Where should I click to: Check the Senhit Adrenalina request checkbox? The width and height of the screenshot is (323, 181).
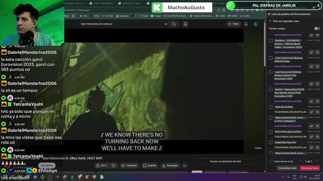coord(271,89)
